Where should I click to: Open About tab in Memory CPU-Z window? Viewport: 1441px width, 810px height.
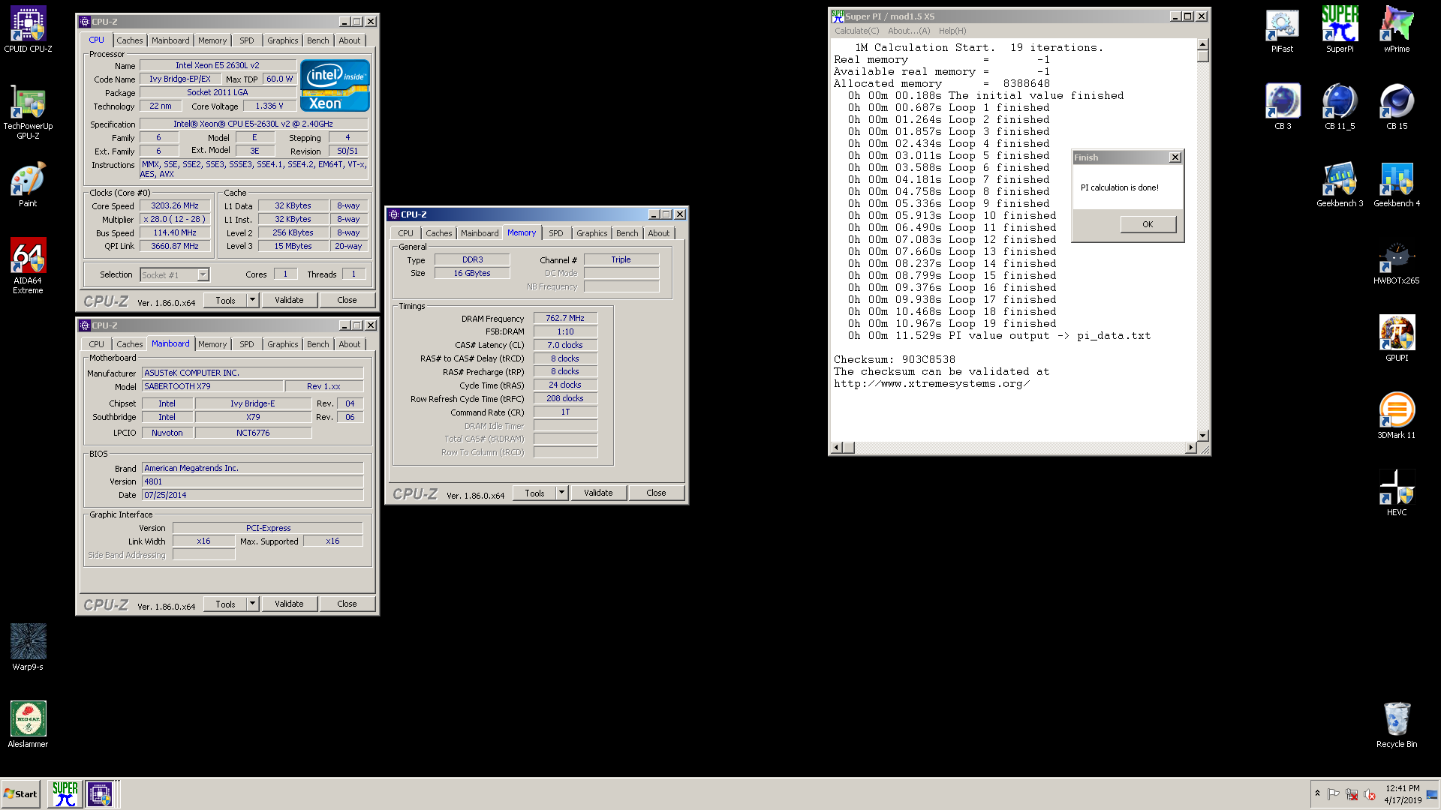click(658, 233)
